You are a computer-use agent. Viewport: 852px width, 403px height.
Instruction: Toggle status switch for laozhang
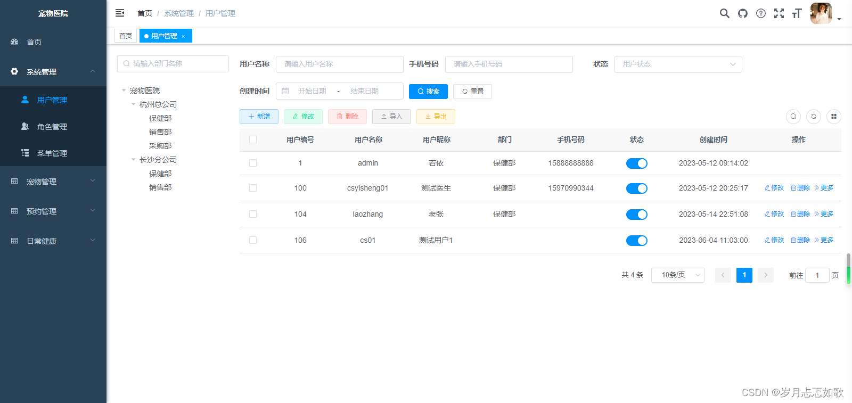tap(637, 215)
